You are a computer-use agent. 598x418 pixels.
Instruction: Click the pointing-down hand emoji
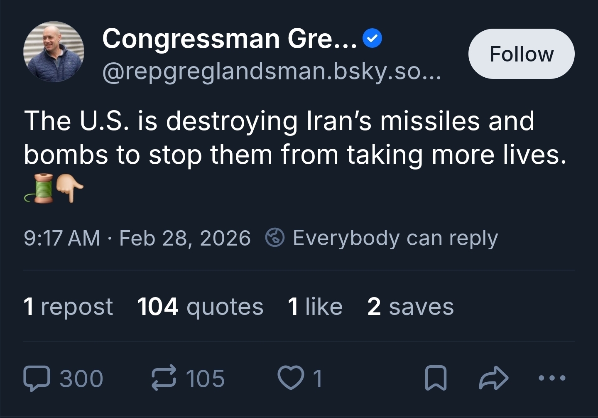click(x=69, y=188)
